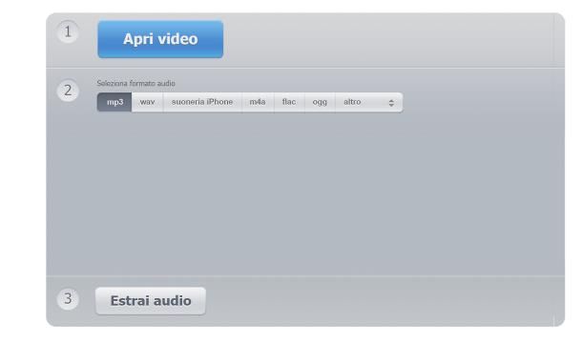Choose the wav format option
This screenshot has width=582, height=344.
(x=147, y=102)
